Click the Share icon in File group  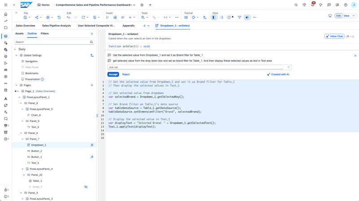click(37, 17)
